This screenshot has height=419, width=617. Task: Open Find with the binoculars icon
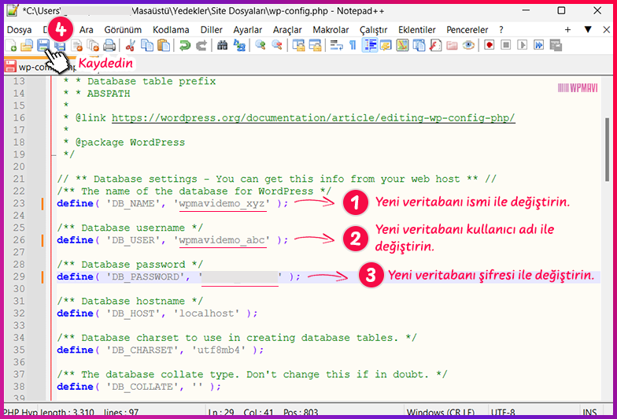(x=222, y=46)
